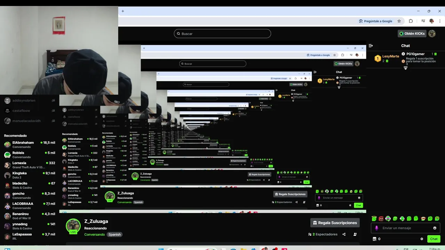Open the Chrome extensions puzzle icon
445x250 pixels.
point(411,21)
